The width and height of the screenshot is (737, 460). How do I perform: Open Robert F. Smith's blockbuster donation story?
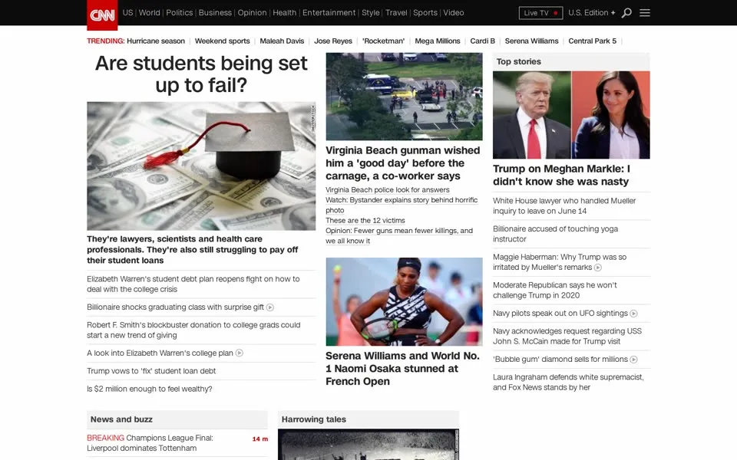pyautogui.click(x=193, y=330)
